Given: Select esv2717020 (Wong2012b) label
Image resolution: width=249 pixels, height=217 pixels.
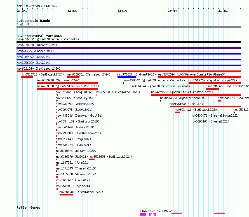Looking at the screenshot, I should [x=74, y=92].
